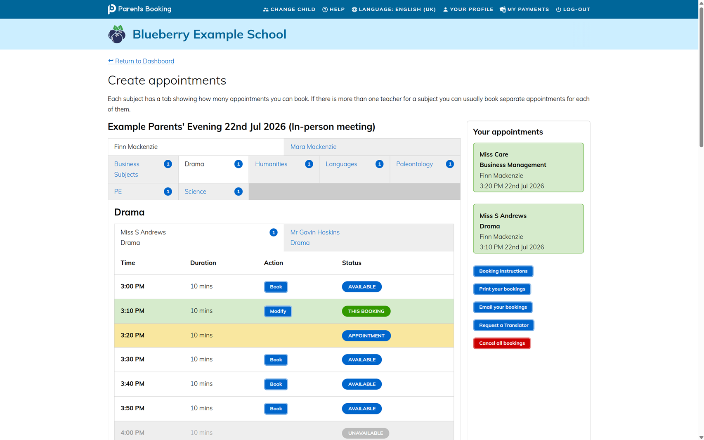Click the Return to Dashboard arrow icon

click(x=111, y=61)
